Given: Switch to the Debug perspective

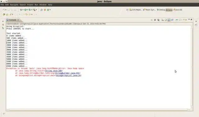Looking at the screenshot, I should coord(161,10).
